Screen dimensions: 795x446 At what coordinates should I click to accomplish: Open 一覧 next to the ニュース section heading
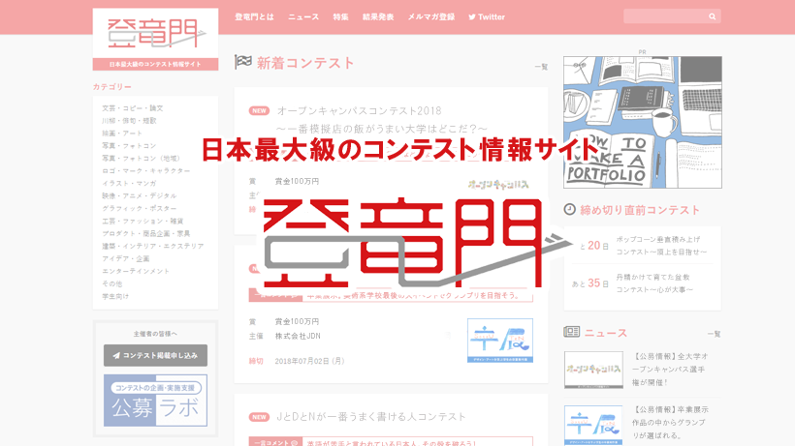(714, 334)
